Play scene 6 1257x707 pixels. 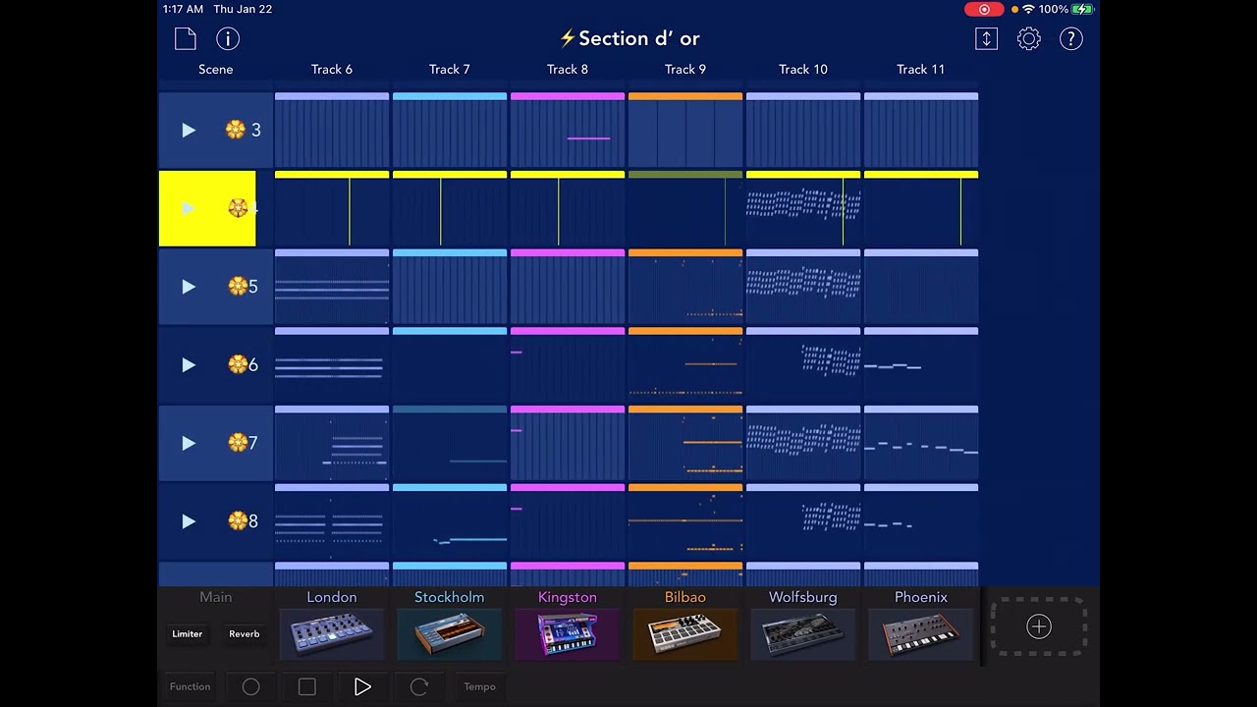(189, 365)
